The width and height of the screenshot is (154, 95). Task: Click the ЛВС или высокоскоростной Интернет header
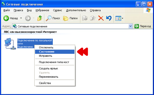point(30,32)
